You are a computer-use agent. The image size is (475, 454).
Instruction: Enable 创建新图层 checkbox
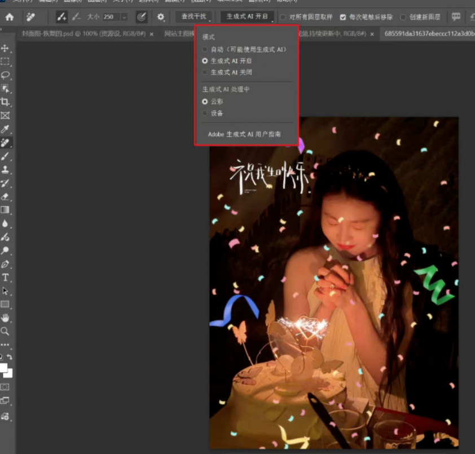click(403, 17)
